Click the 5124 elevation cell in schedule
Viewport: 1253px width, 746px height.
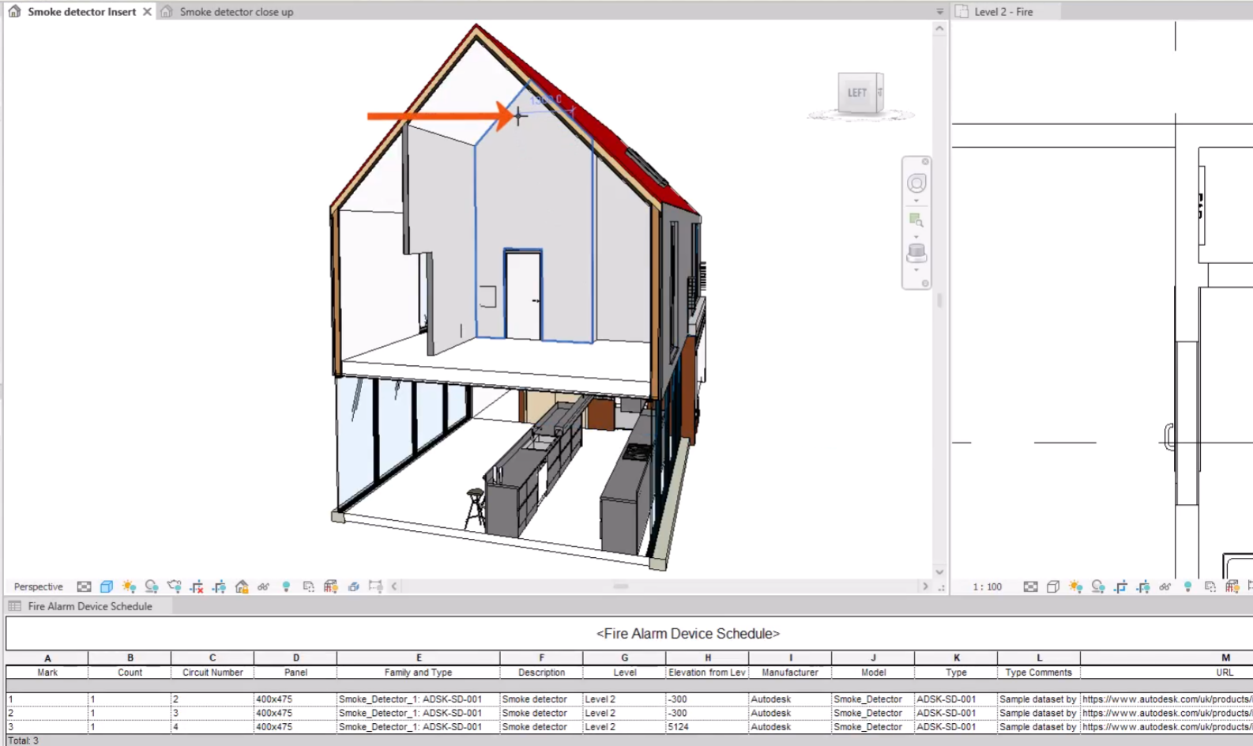pyautogui.click(x=679, y=726)
